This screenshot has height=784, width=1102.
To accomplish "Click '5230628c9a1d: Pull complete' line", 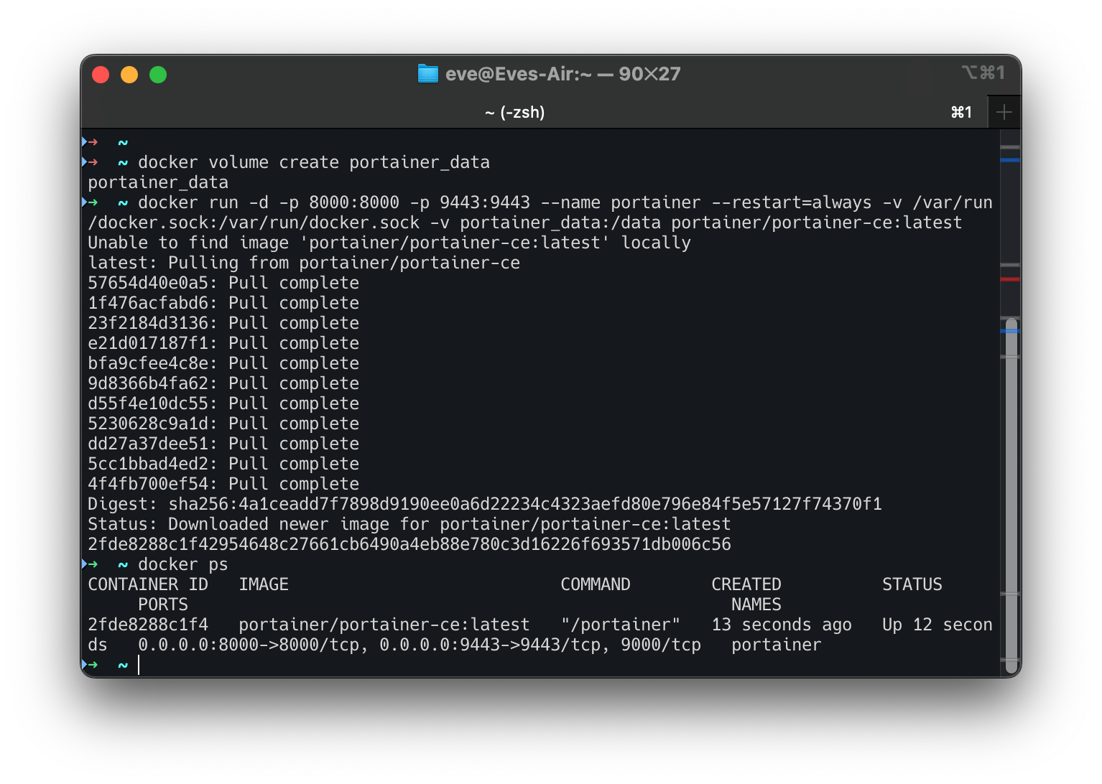I will tap(223, 424).
